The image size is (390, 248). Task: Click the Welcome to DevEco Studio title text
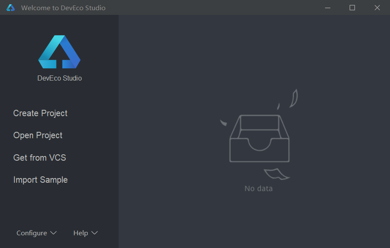(63, 8)
